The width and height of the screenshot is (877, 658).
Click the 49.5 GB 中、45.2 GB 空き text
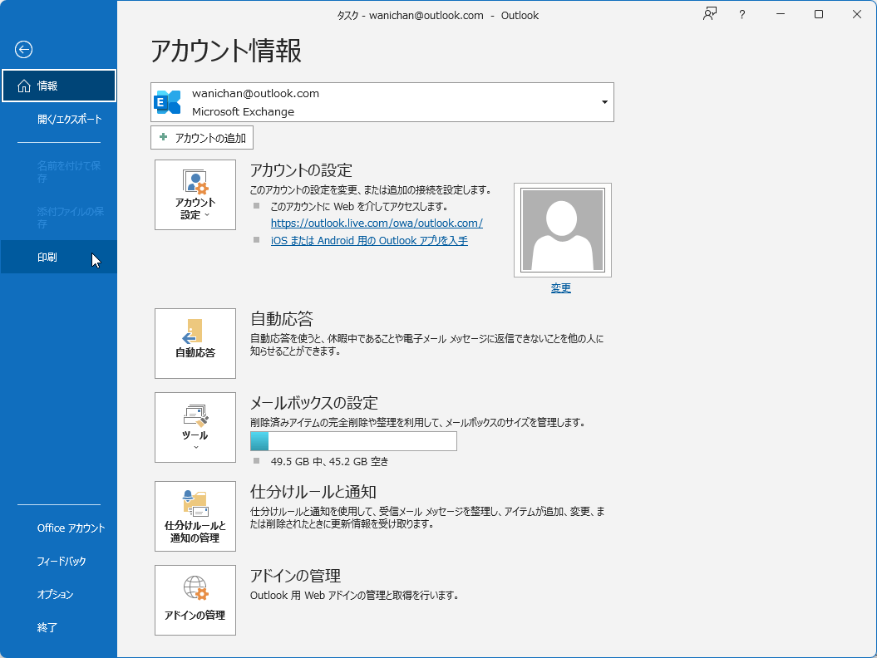pos(329,461)
